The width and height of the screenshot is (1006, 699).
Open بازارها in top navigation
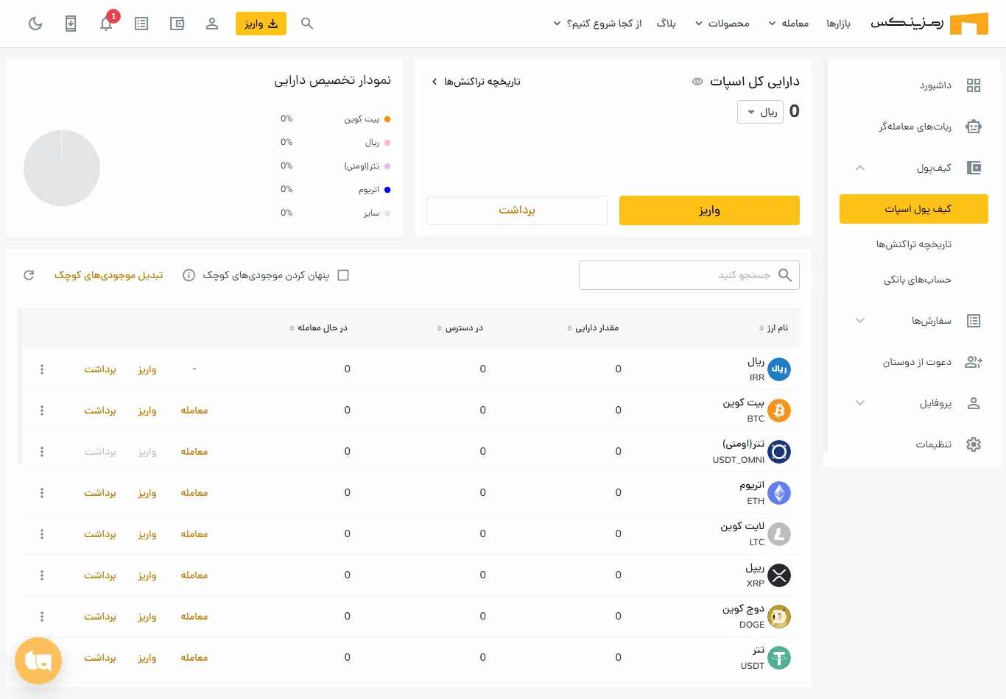pyautogui.click(x=838, y=24)
